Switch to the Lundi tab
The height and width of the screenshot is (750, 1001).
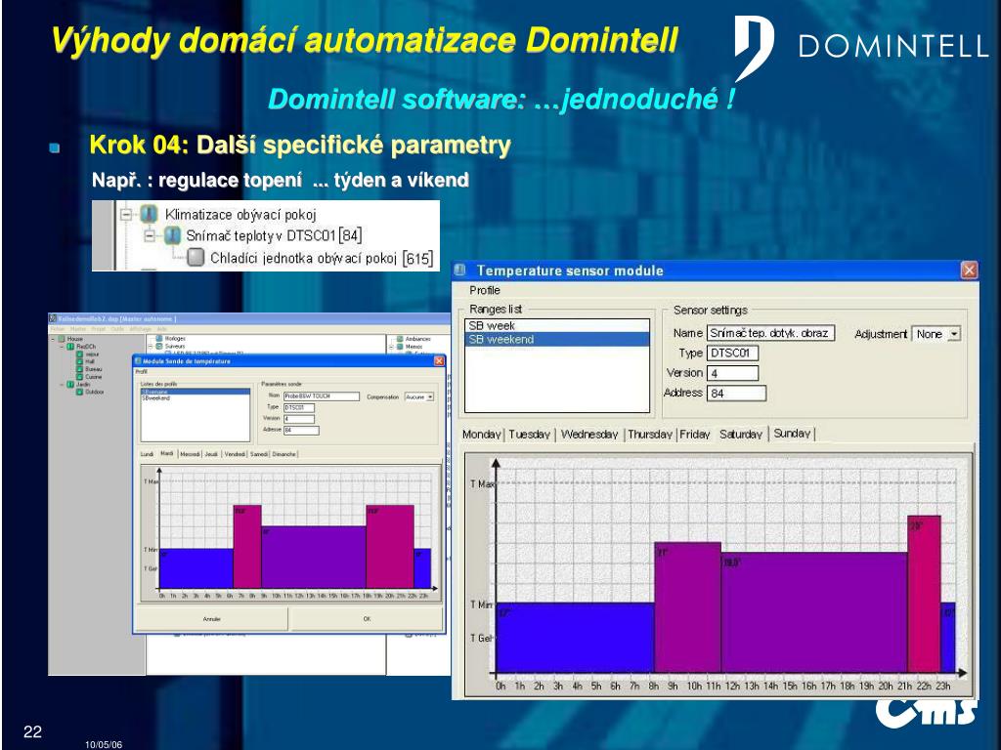pyautogui.click(x=148, y=454)
